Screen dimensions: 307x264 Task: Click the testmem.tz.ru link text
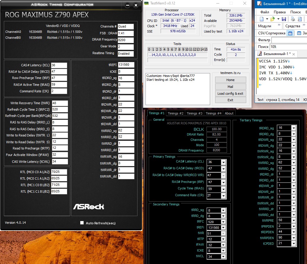[230, 73]
